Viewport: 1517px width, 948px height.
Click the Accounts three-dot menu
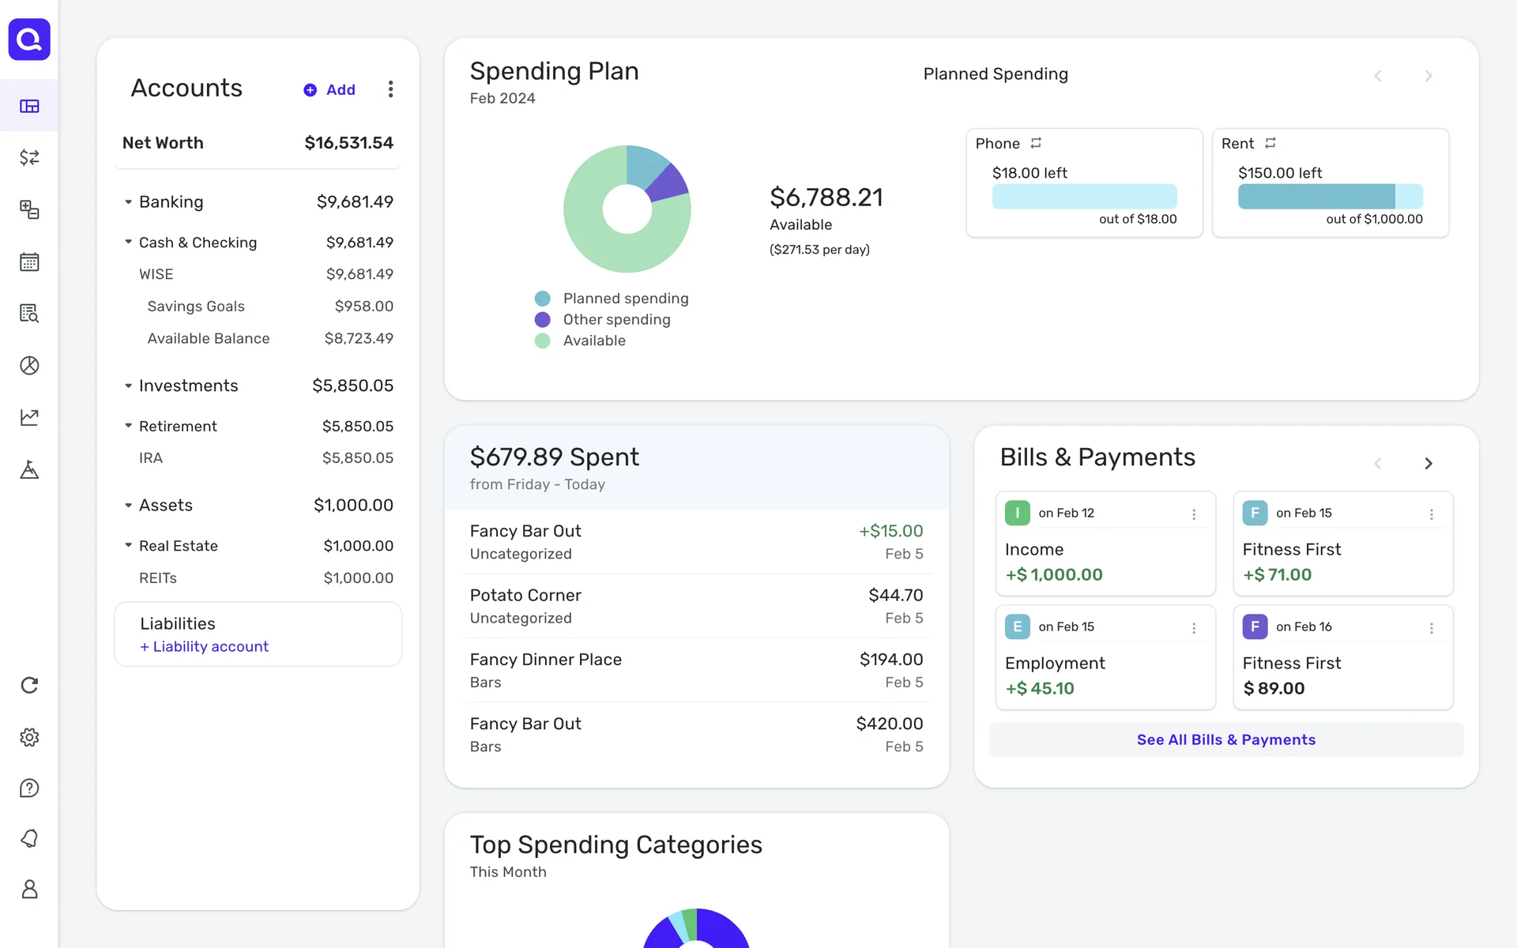(390, 89)
